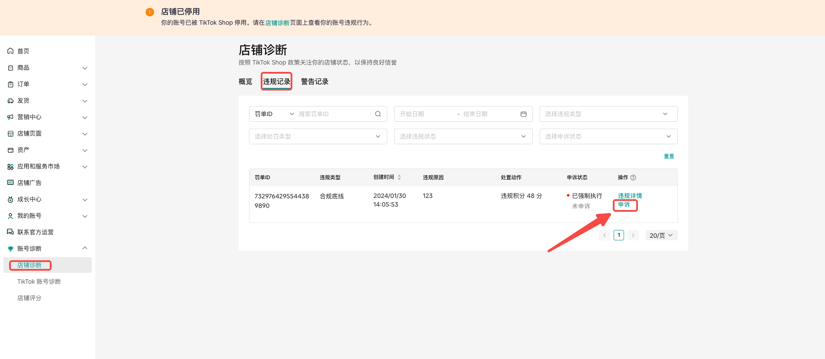Click the 店铺广告 ad icon in sidebar
Screen dimensions: 825x359
click(10, 183)
